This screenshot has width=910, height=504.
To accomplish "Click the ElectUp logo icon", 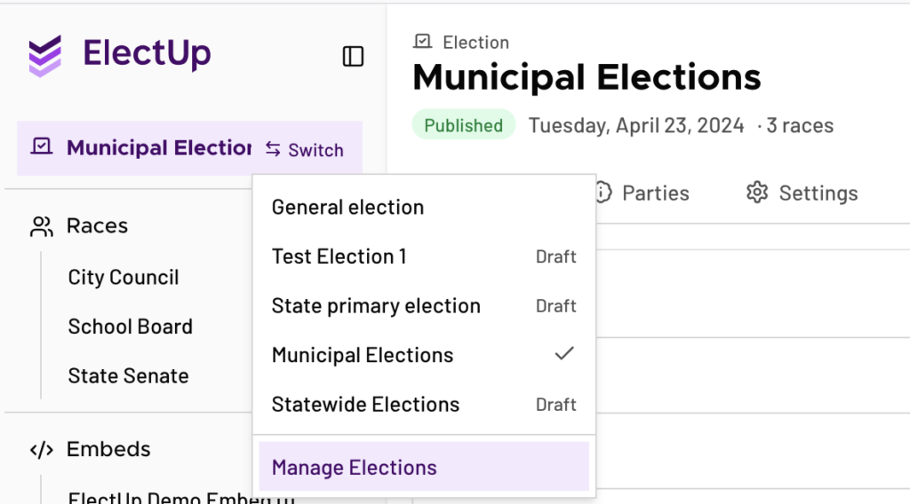I will (x=45, y=56).
